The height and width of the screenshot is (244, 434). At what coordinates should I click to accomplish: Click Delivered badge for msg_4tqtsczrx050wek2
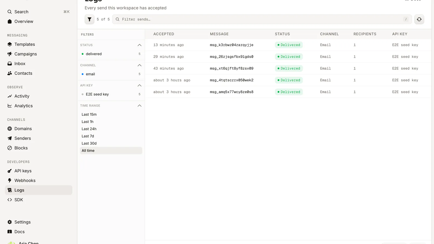click(289, 80)
